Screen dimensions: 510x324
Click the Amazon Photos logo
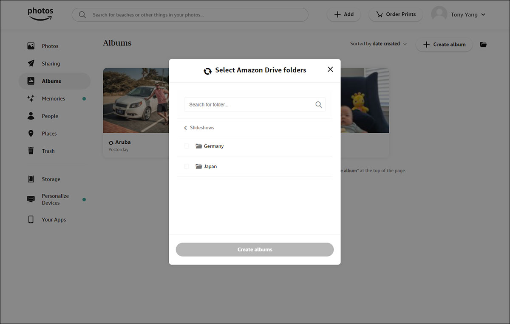pos(41,14)
